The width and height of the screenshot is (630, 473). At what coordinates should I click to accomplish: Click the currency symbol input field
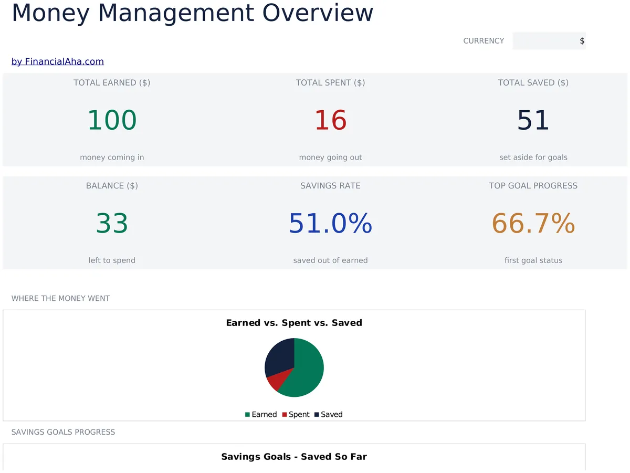coord(549,41)
